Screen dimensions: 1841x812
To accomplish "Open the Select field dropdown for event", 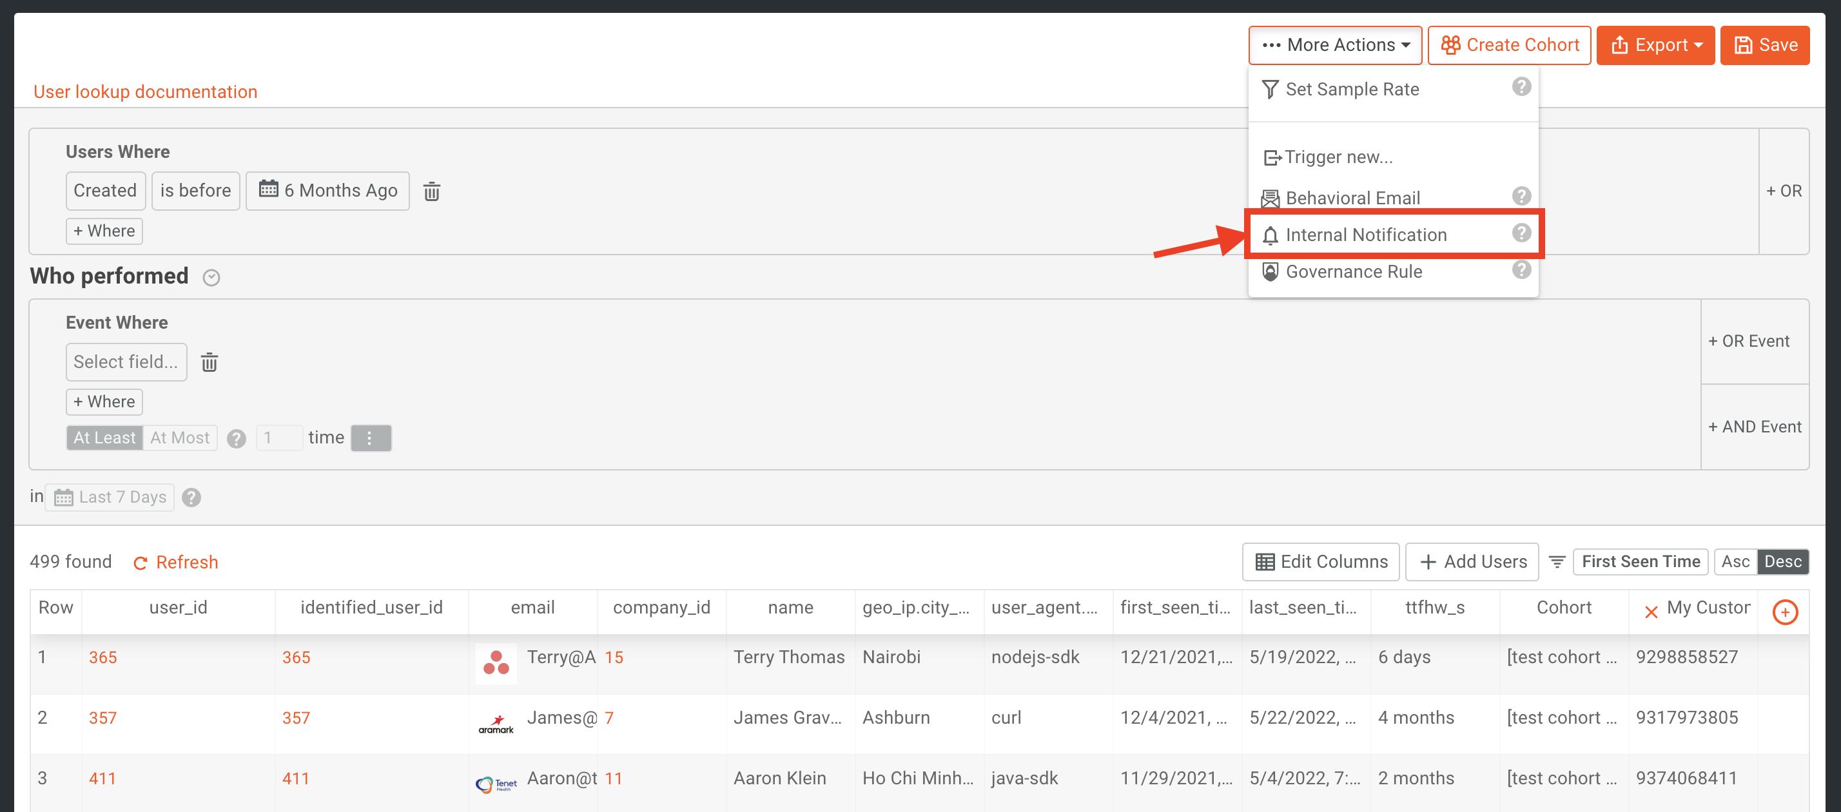I will tap(126, 362).
